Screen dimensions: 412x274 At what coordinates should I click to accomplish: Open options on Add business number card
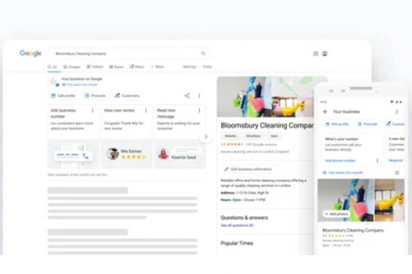pyautogui.click(x=93, y=111)
